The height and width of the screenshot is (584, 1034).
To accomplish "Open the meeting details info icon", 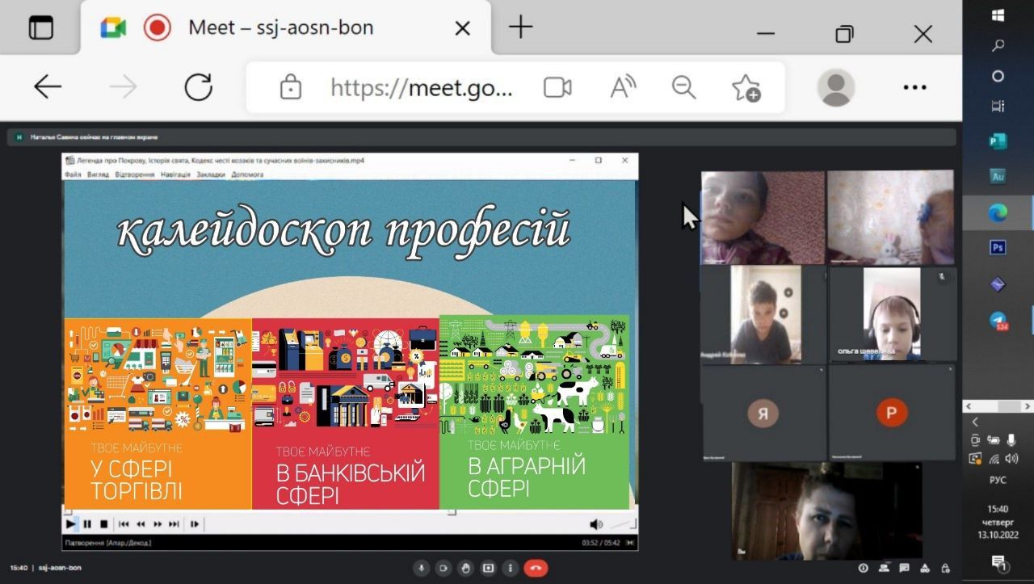I will pyautogui.click(x=863, y=568).
